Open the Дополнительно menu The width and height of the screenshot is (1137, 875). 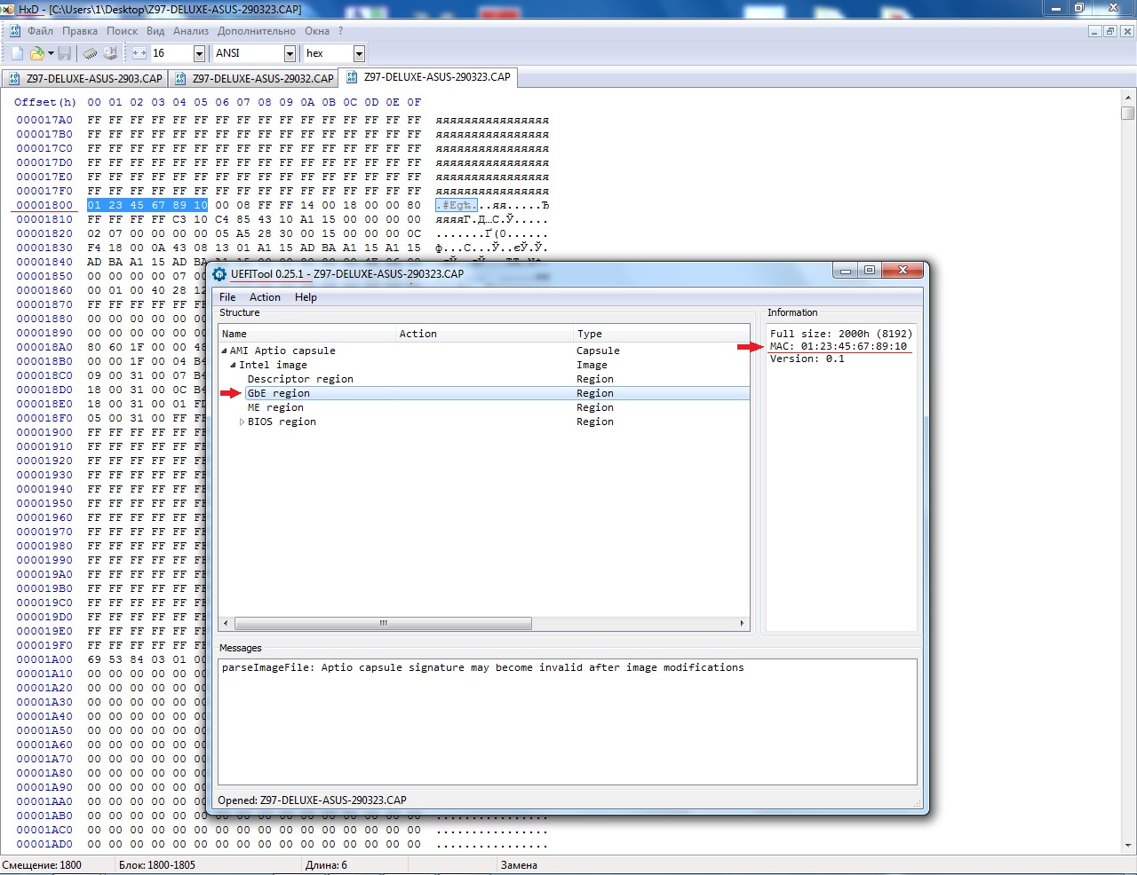coord(257,30)
